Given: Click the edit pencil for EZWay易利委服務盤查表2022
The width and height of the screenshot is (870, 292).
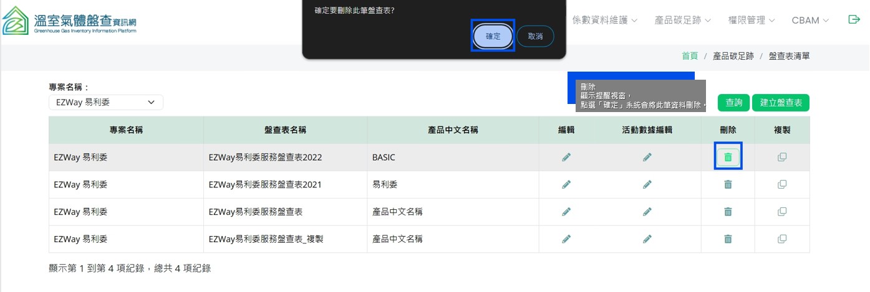Looking at the screenshot, I should [x=566, y=158].
